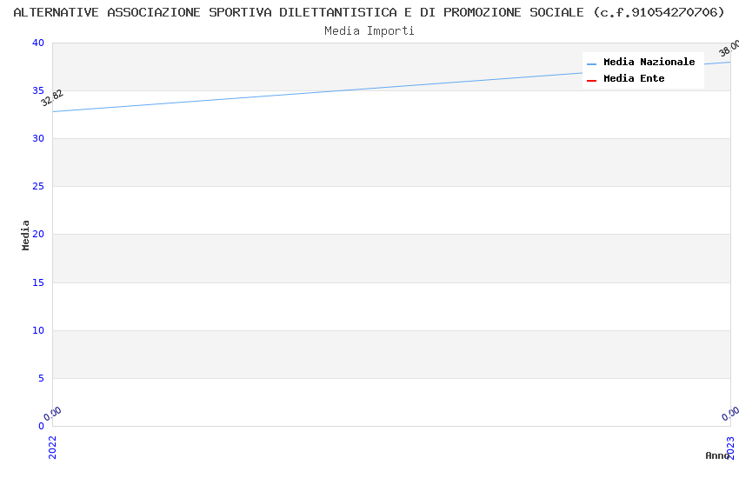The image size is (739, 478).
Task: Click the 0.00 data label above 2022
Action: (x=53, y=414)
